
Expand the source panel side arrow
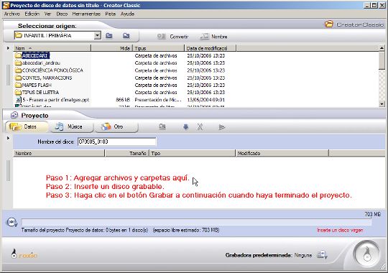point(8,48)
